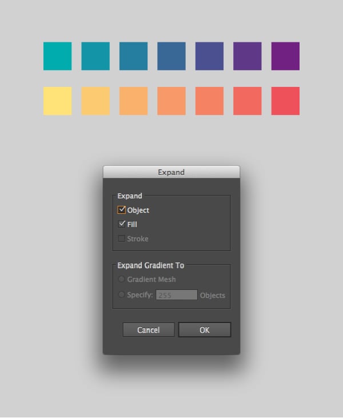Click the coral red square
343x418 pixels.
click(x=285, y=101)
